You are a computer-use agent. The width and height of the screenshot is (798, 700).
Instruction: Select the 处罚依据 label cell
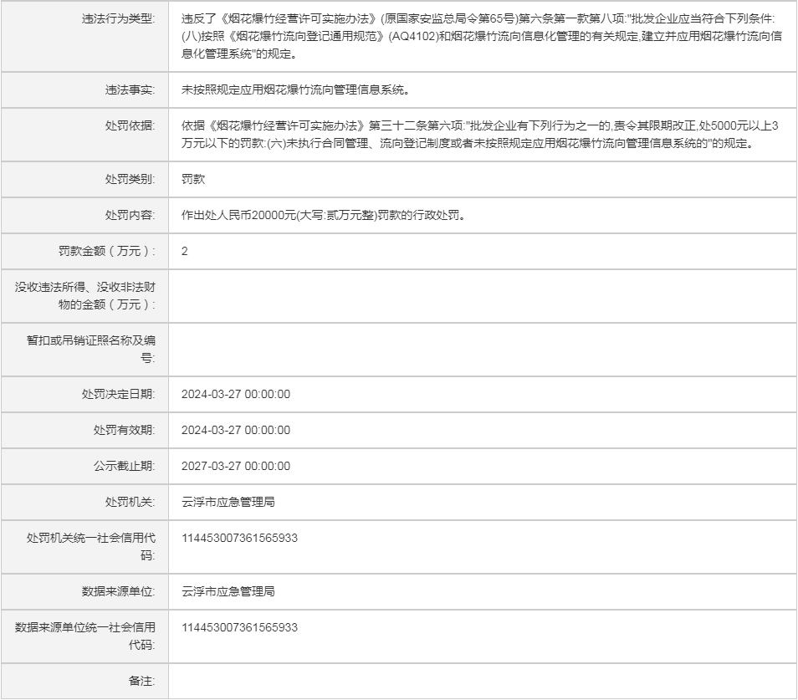pyautogui.click(x=130, y=125)
